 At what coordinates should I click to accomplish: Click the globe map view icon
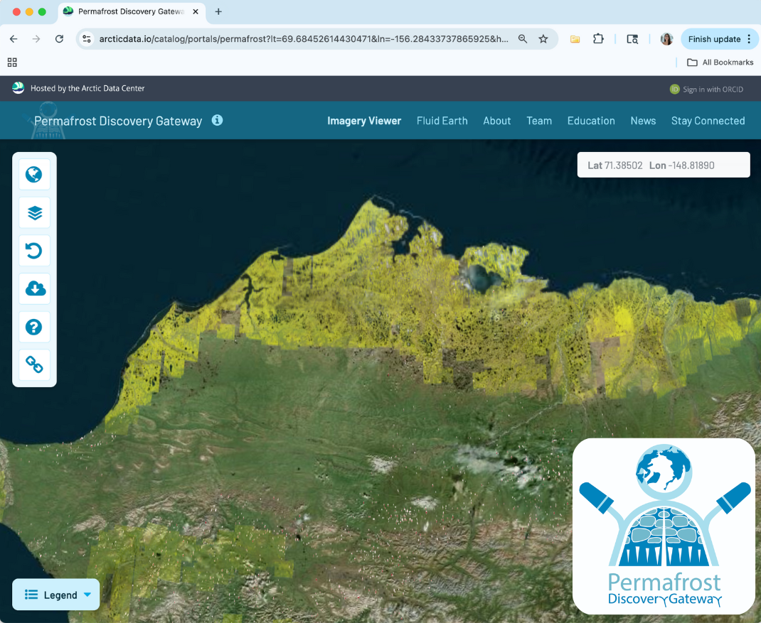pos(34,175)
